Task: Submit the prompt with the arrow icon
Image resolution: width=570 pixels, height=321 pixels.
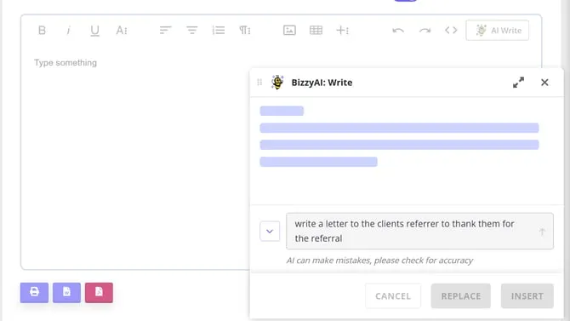Action: tap(542, 232)
